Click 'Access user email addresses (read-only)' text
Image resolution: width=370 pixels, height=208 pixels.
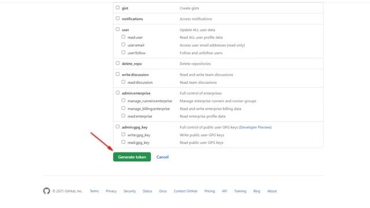[212, 45]
